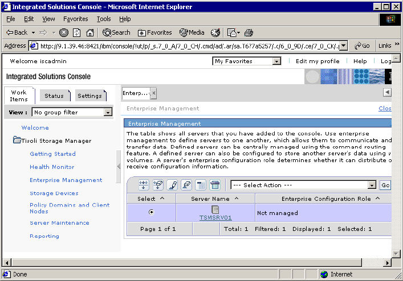Open the Help menu in menu bar
The width and height of the screenshot is (403, 281).
125,19
